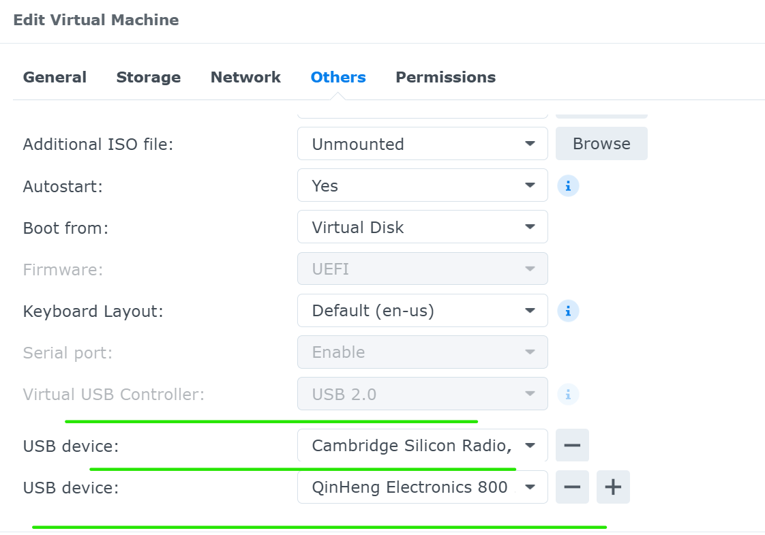Click the Serial port Enable field
765x535 pixels.
[423, 352]
